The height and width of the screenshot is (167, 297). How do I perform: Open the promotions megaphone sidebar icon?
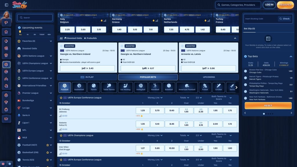[6, 23]
